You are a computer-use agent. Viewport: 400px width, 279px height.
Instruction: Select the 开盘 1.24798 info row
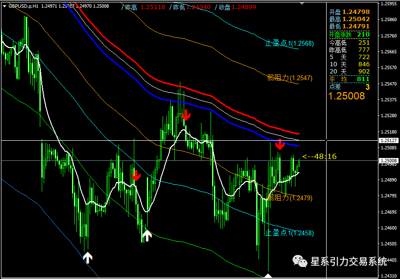(349, 12)
